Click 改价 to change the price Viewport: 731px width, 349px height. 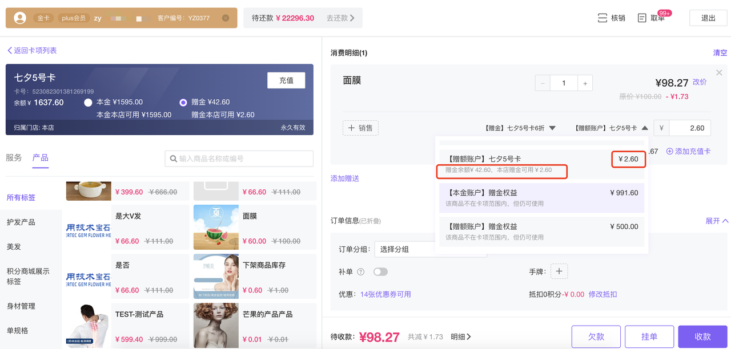700,82
